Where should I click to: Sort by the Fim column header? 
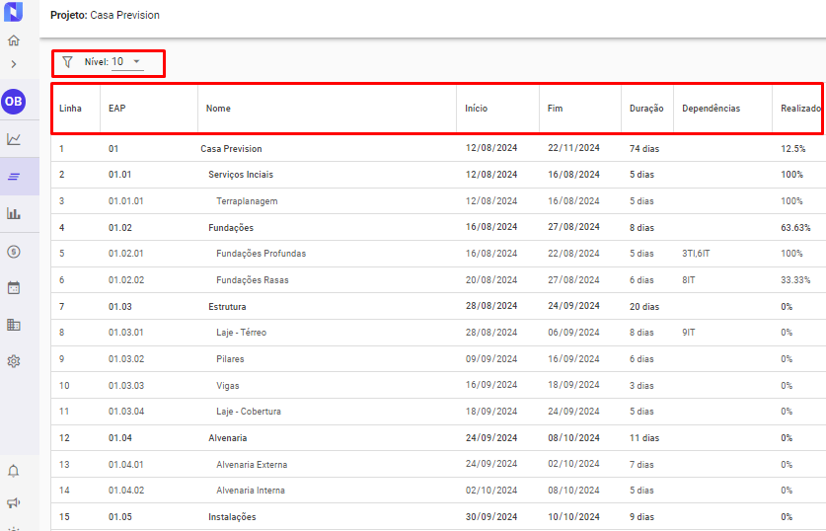coord(556,108)
